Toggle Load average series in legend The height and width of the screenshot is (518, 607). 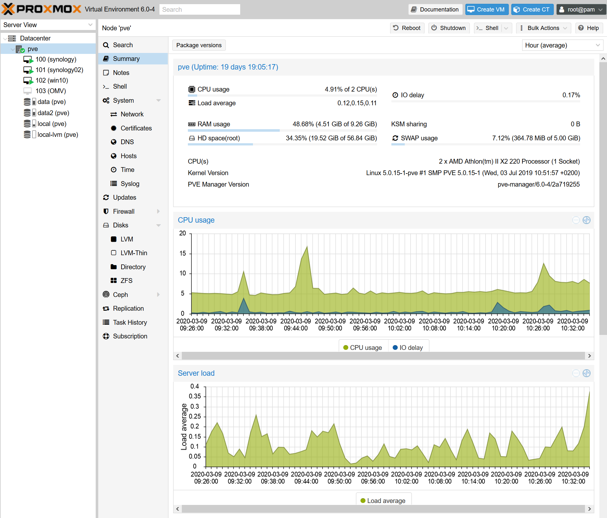(383, 501)
